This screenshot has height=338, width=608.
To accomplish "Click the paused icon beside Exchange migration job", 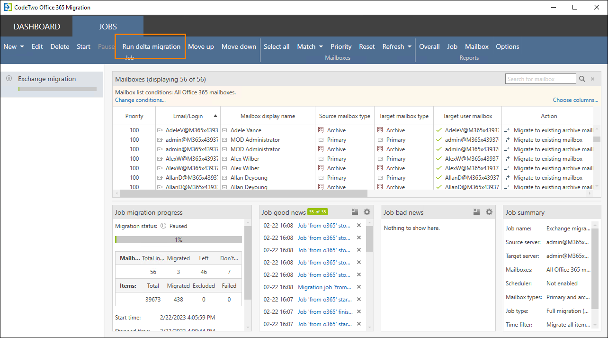I will (9, 79).
